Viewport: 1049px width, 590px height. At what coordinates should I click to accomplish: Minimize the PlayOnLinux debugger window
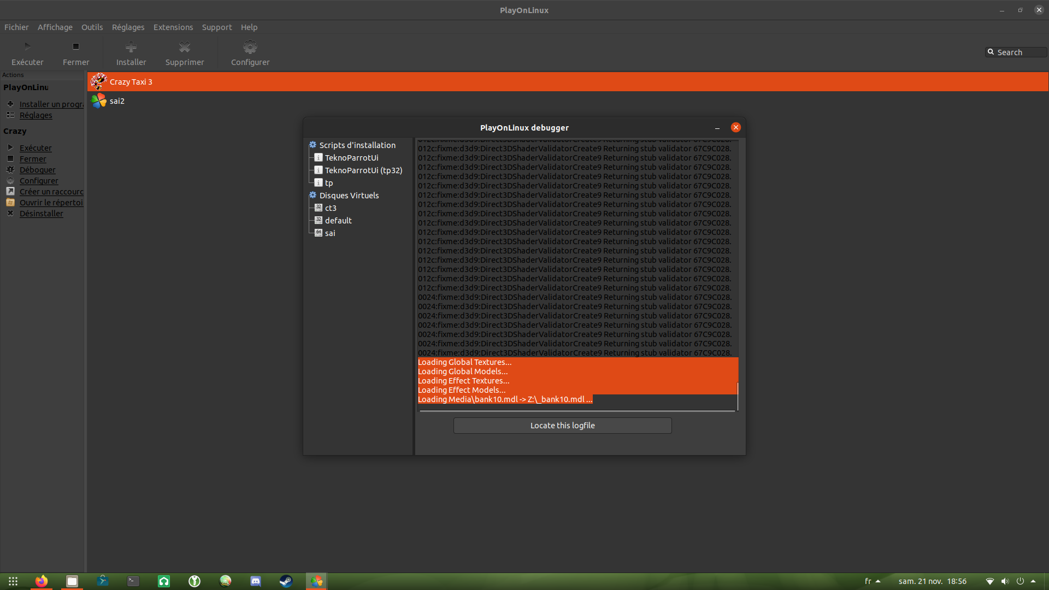[x=717, y=128]
